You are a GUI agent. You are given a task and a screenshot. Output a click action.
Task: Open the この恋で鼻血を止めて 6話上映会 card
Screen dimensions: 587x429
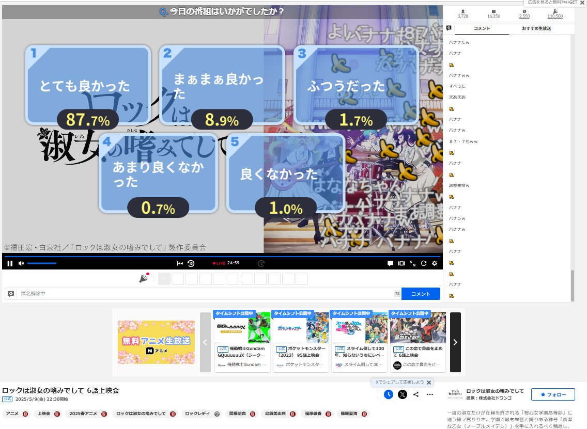[x=418, y=341]
